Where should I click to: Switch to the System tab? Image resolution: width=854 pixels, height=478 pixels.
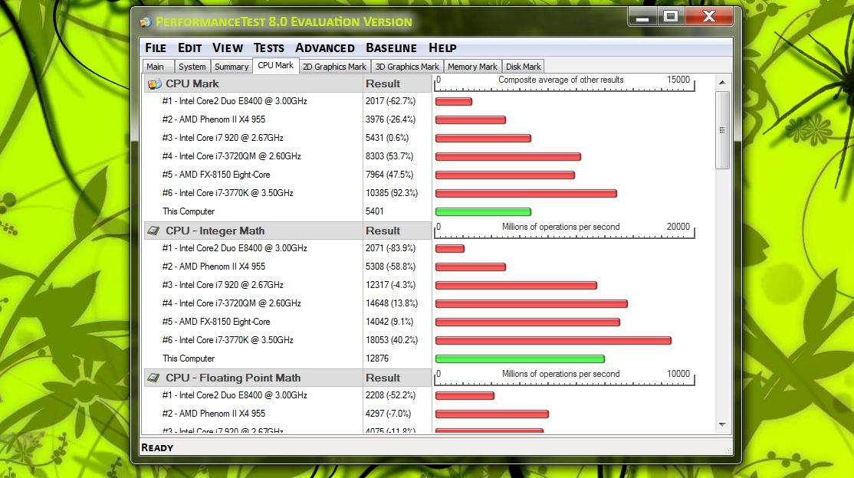click(x=192, y=67)
